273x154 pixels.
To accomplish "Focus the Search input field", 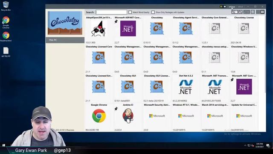I will (x=111, y=12).
